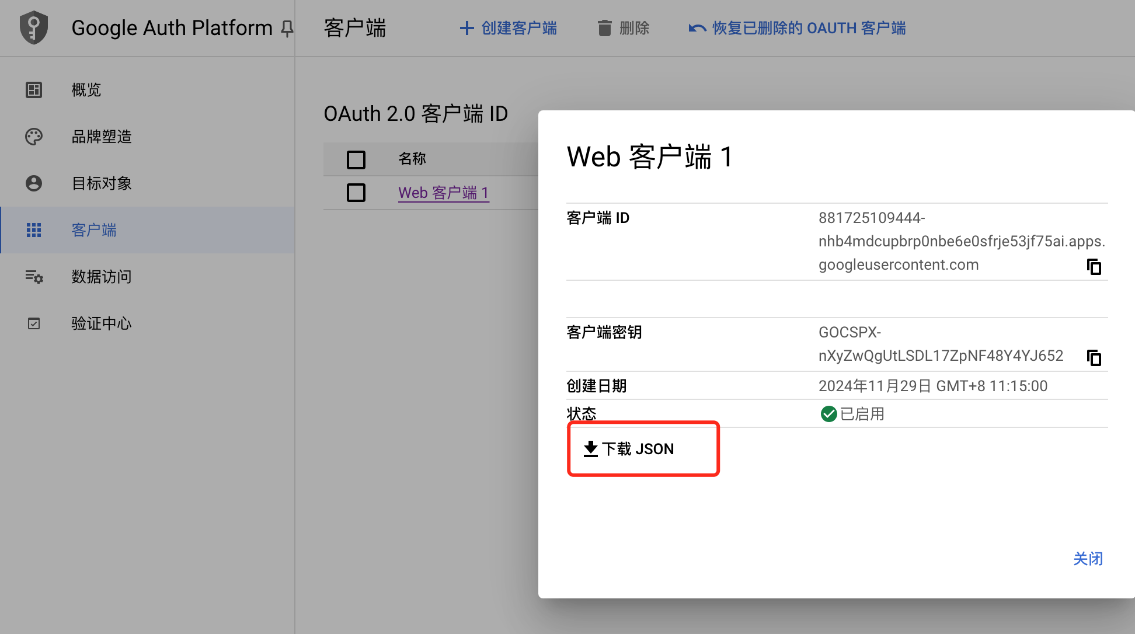Click the 客户端 grid icon
Viewport: 1135px width, 634px height.
tap(34, 230)
